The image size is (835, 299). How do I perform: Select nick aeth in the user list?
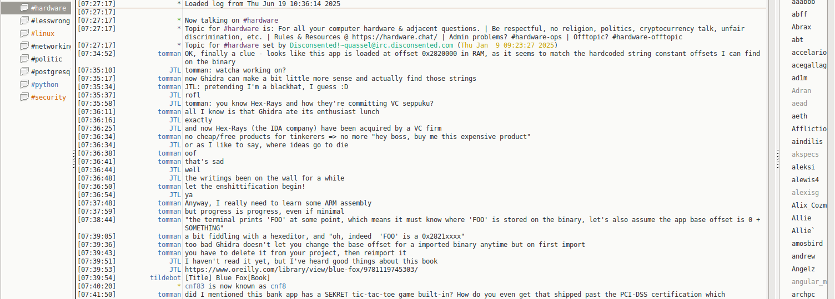coord(799,116)
